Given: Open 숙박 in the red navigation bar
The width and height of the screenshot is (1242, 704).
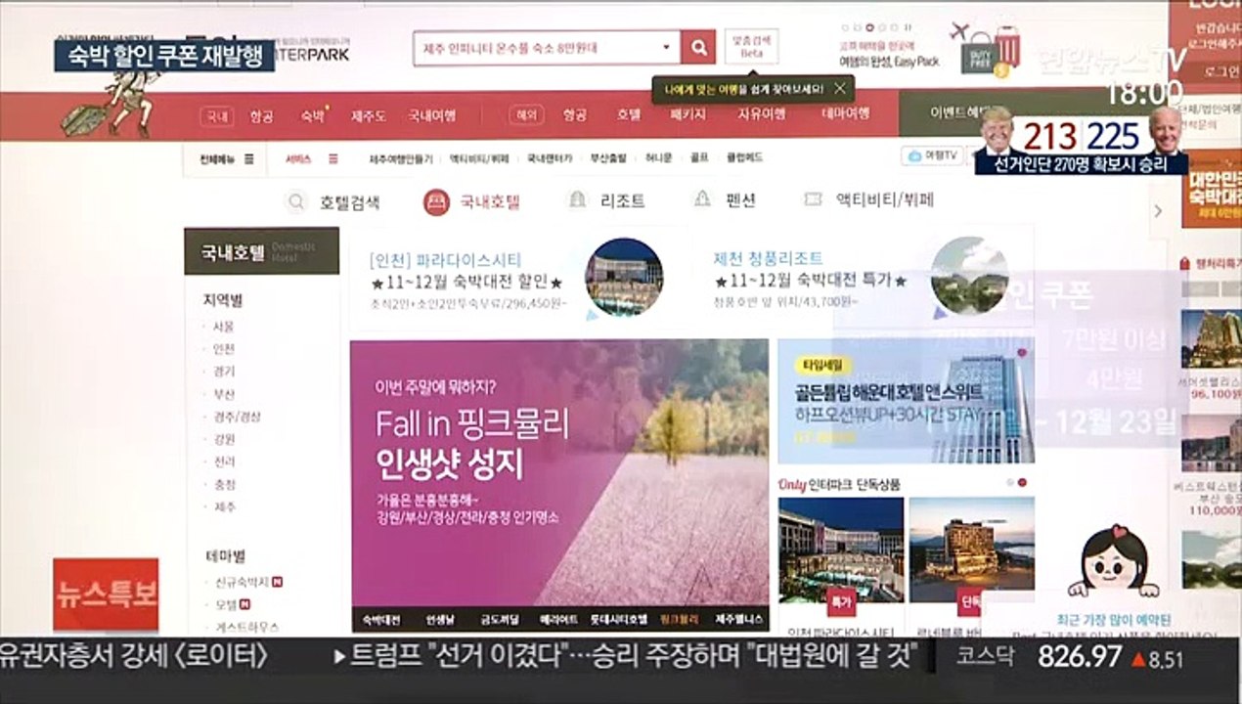Looking at the screenshot, I should [312, 115].
